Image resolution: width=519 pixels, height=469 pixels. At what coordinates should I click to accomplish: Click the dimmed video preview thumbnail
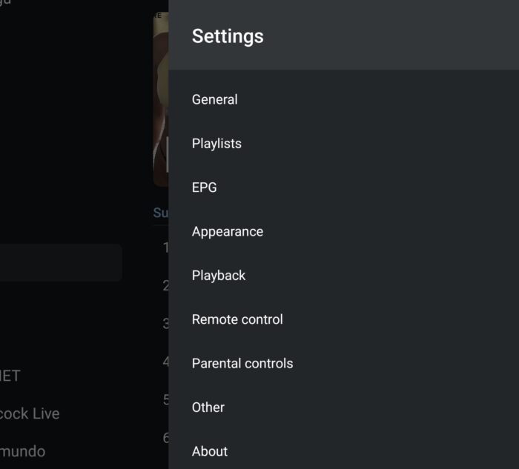(x=160, y=99)
